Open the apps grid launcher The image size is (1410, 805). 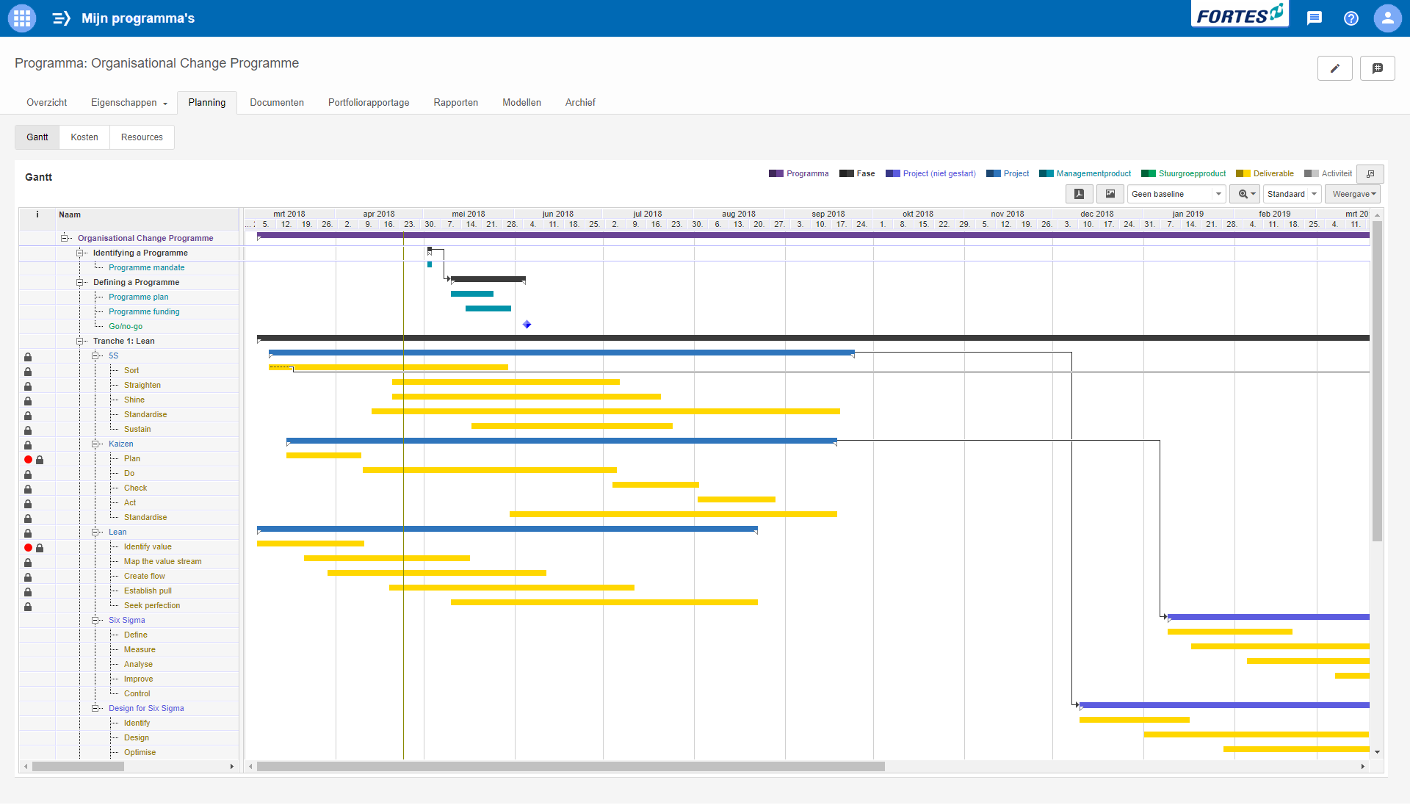point(21,18)
